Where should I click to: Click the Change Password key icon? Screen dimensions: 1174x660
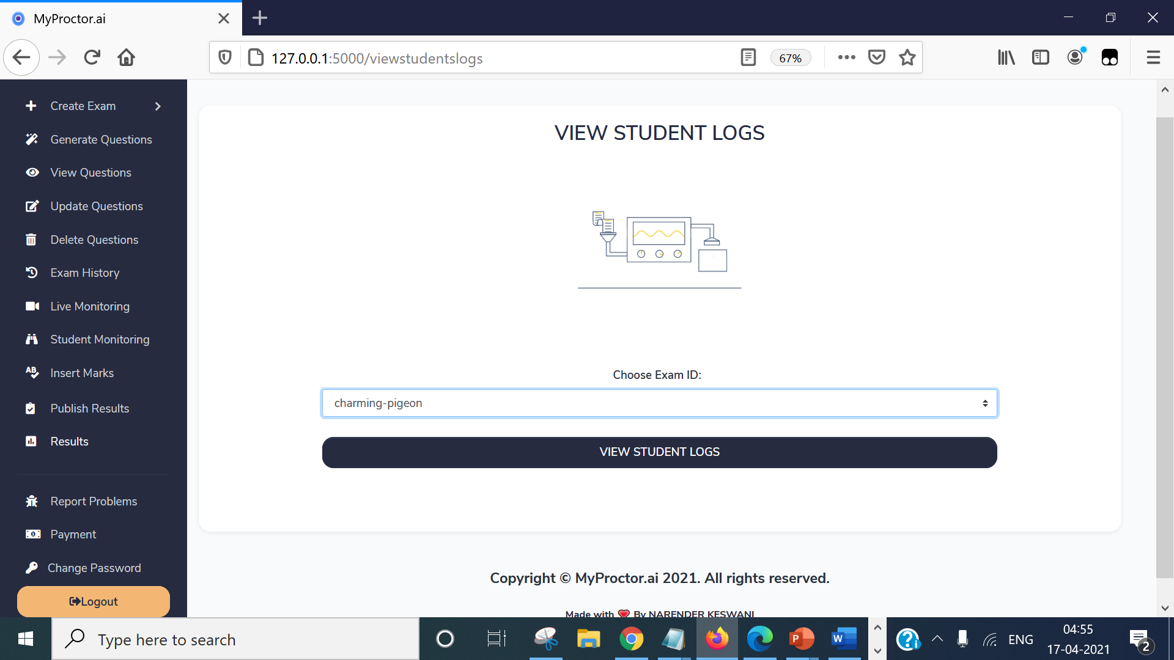click(x=32, y=568)
